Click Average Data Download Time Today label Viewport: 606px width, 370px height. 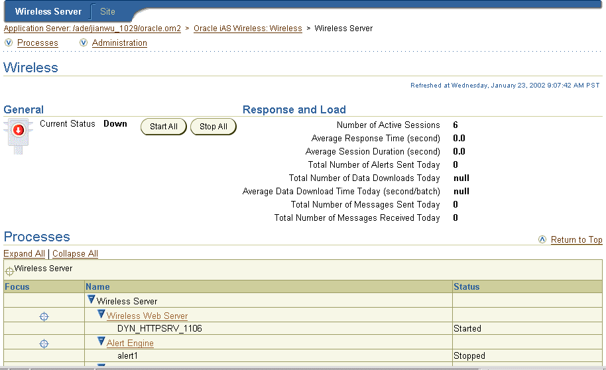341,192
